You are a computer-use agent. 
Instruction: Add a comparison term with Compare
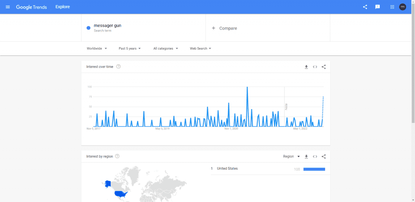[224, 28]
